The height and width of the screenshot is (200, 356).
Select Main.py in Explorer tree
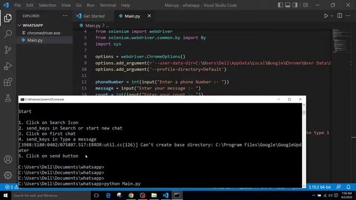(x=34, y=40)
